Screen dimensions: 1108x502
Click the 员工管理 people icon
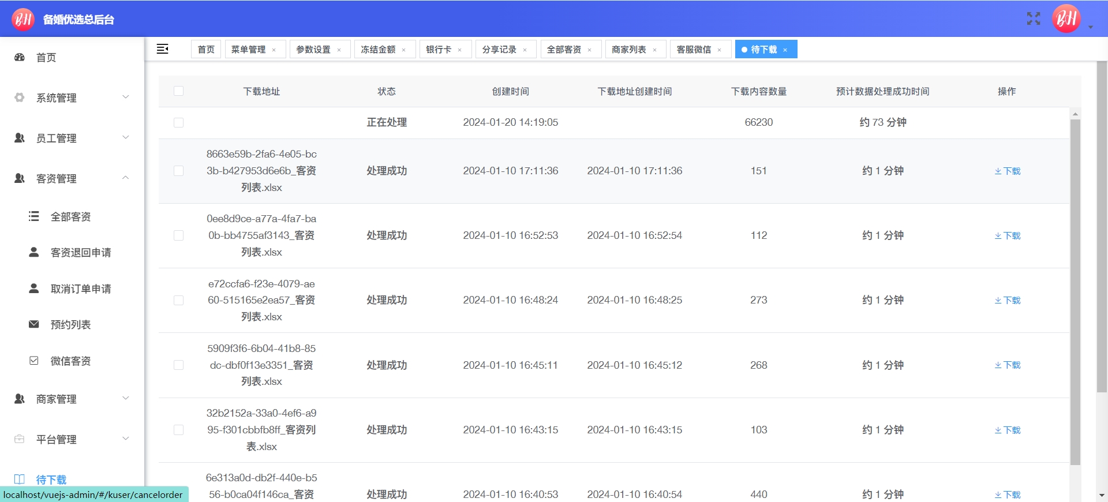coord(20,138)
